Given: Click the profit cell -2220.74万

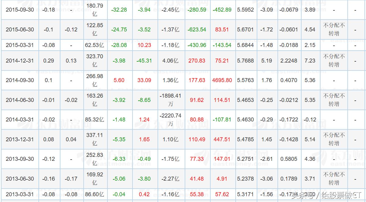Looking at the screenshot, I should click(x=170, y=120).
